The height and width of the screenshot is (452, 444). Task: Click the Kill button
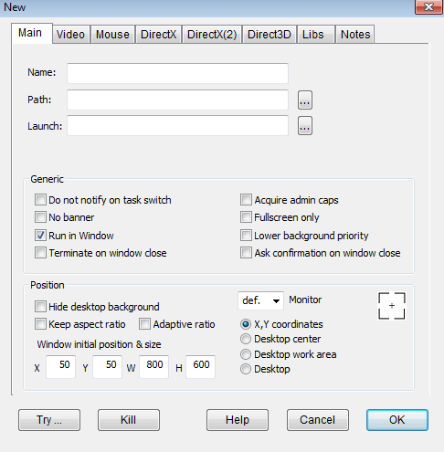coord(129,420)
